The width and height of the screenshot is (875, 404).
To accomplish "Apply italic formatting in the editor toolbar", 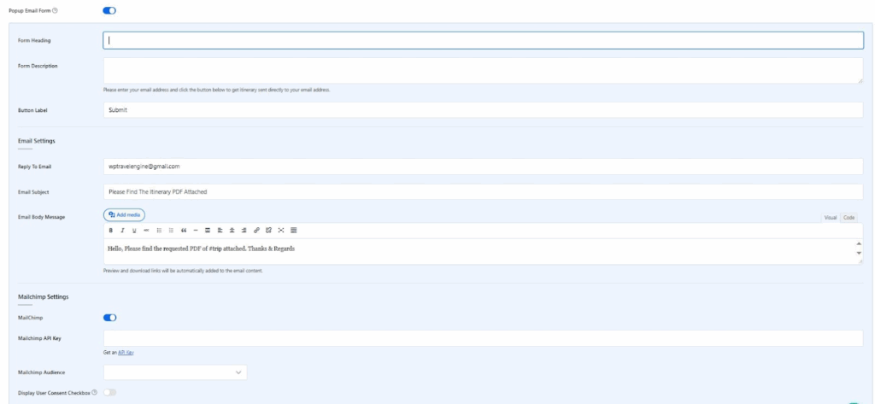I will click(122, 231).
